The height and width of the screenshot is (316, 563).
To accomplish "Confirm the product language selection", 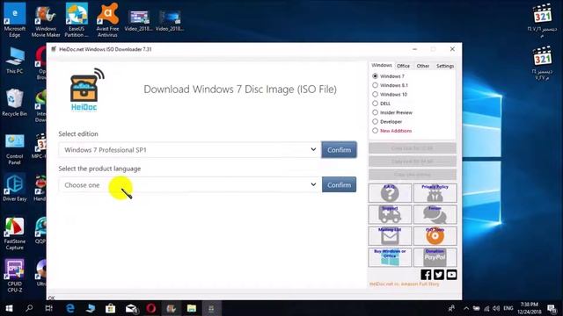I will (x=339, y=185).
